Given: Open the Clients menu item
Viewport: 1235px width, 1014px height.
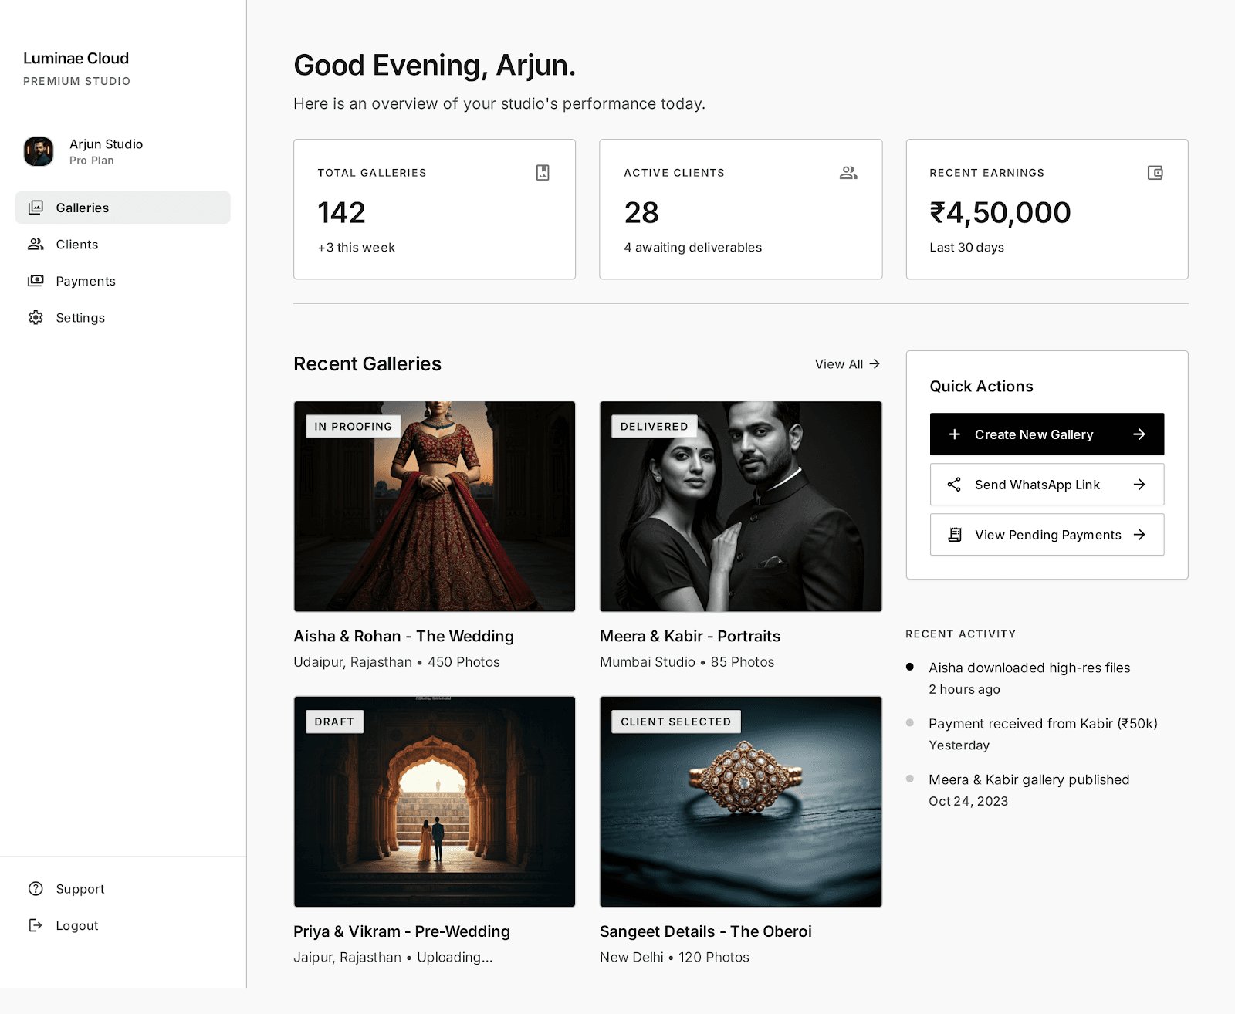Looking at the screenshot, I should 123,245.
